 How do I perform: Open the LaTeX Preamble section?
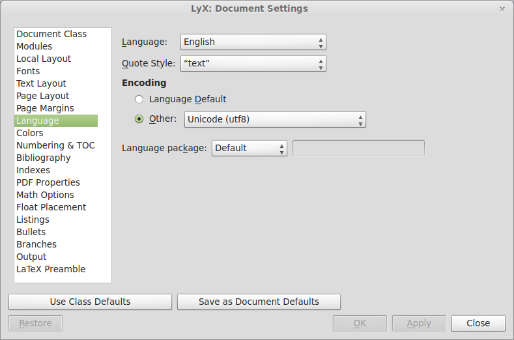(51, 269)
